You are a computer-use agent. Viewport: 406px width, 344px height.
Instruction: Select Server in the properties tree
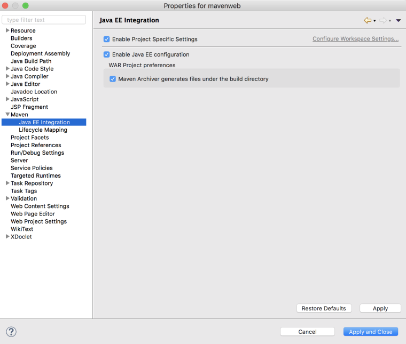(19, 161)
